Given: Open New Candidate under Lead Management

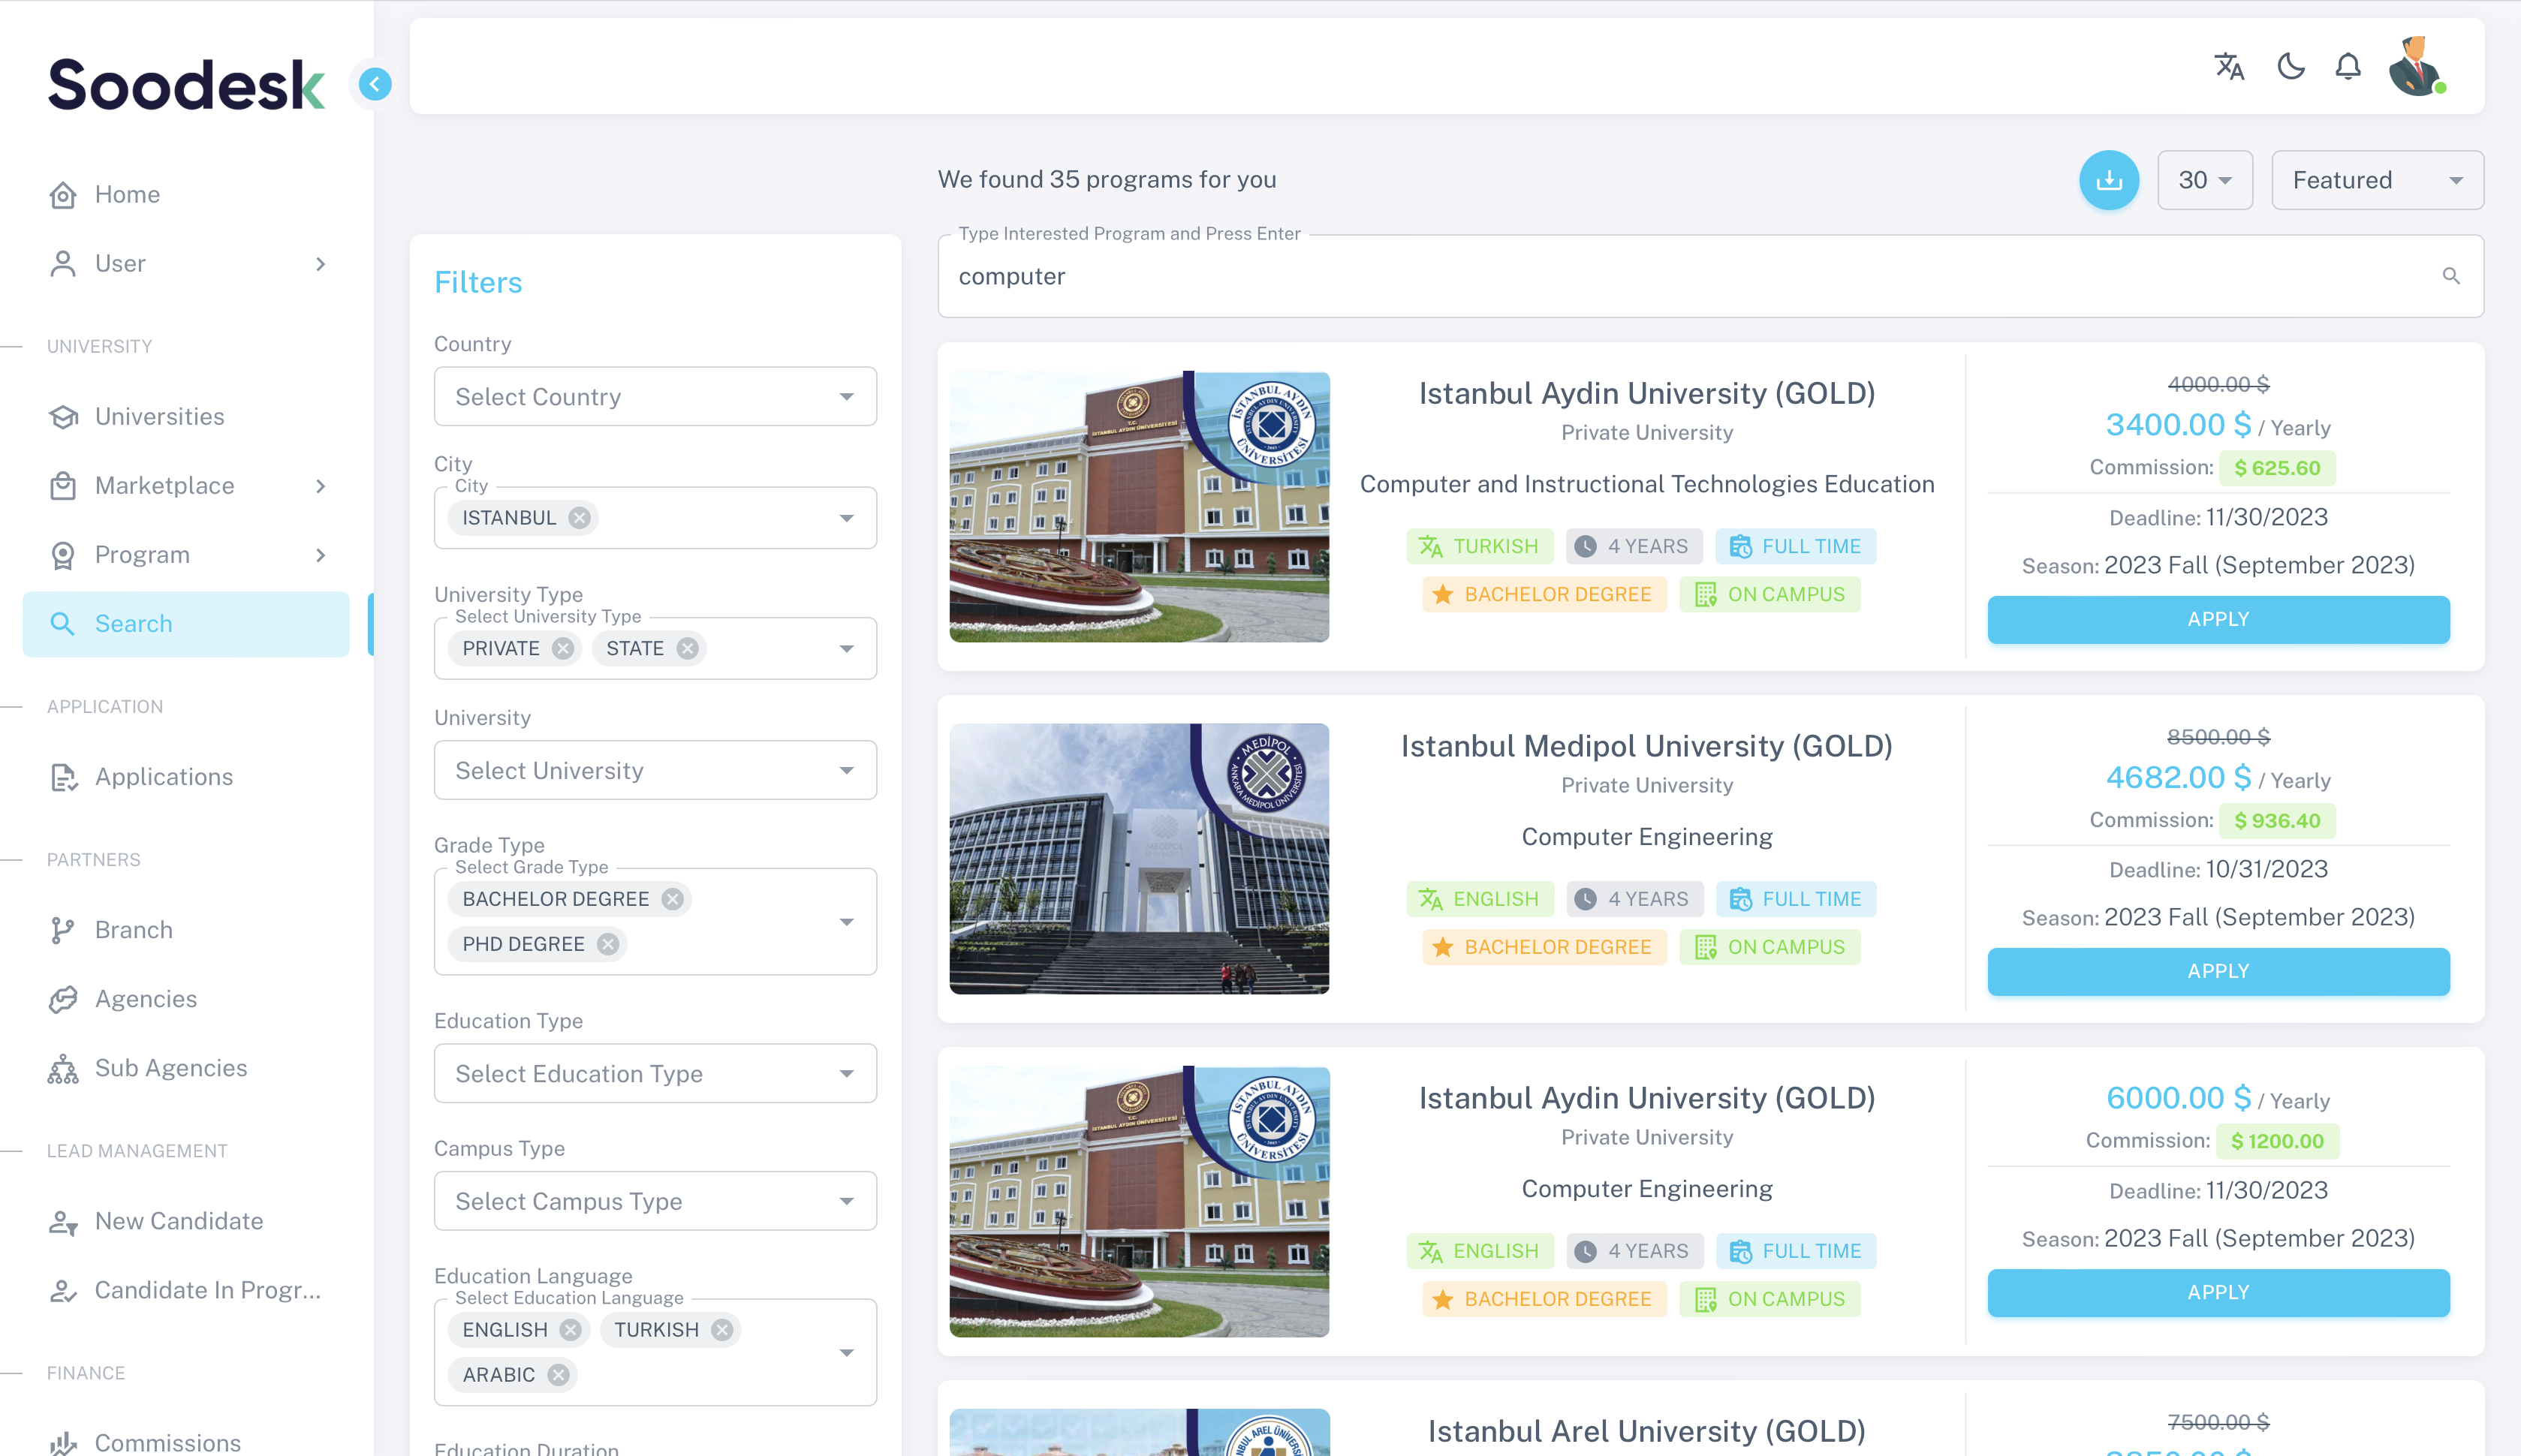Looking at the screenshot, I should [177, 1221].
